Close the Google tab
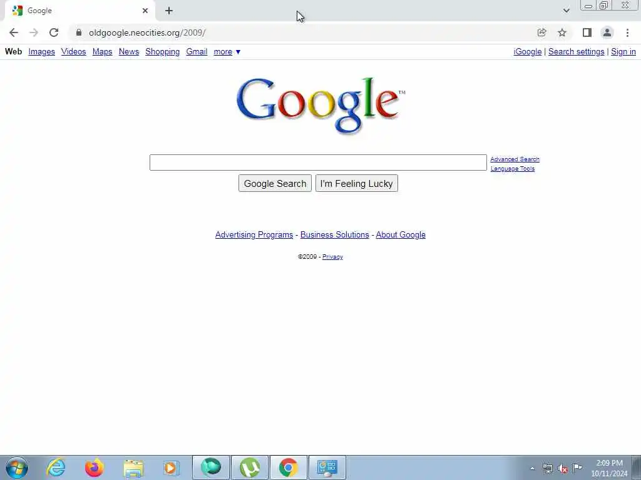This screenshot has height=480, width=641. (x=145, y=11)
